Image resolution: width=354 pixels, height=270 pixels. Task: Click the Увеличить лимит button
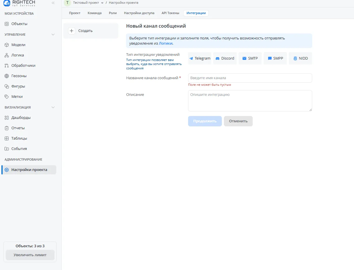click(x=30, y=255)
